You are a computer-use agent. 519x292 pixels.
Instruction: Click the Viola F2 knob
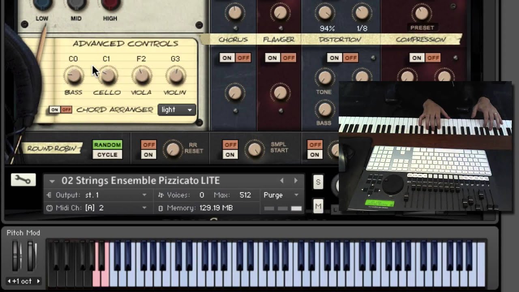(142, 75)
